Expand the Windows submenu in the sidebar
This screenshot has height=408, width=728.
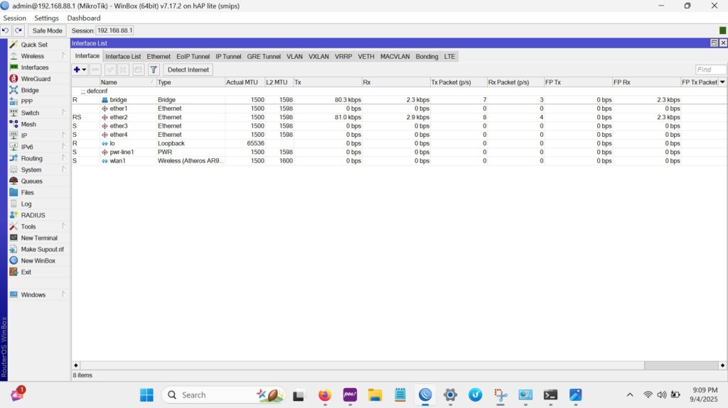click(x=63, y=294)
